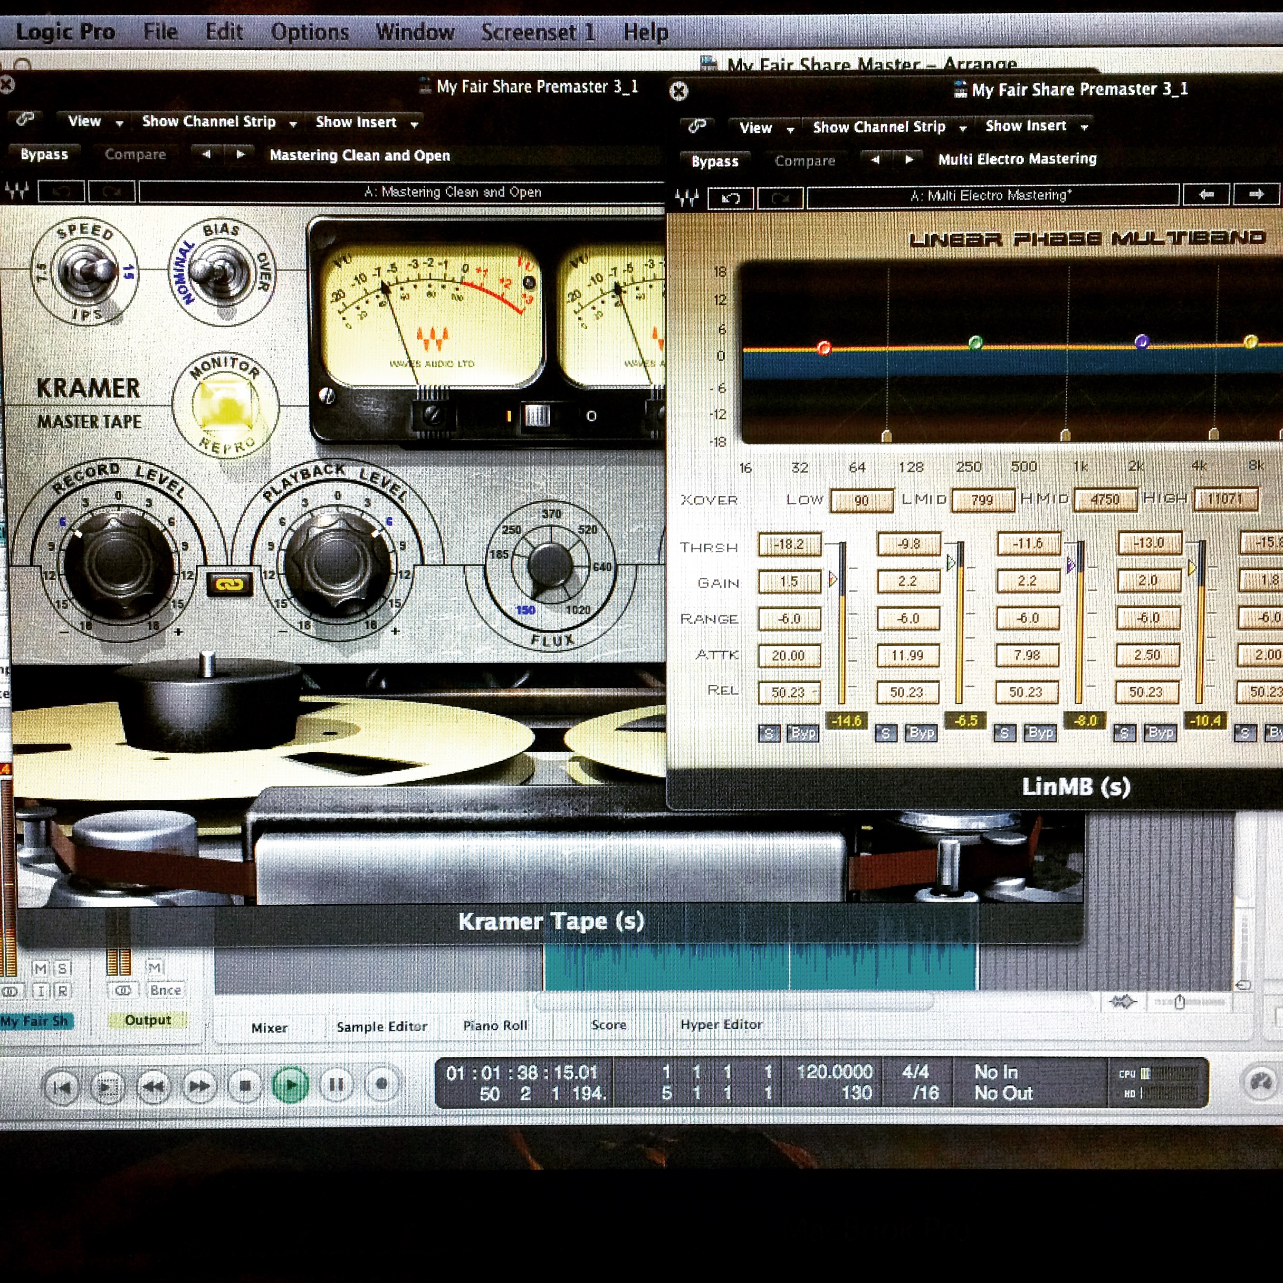Screen dimensions: 1283x1283
Task: Click the play-from-selection transport button
Action: click(108, 1087)
